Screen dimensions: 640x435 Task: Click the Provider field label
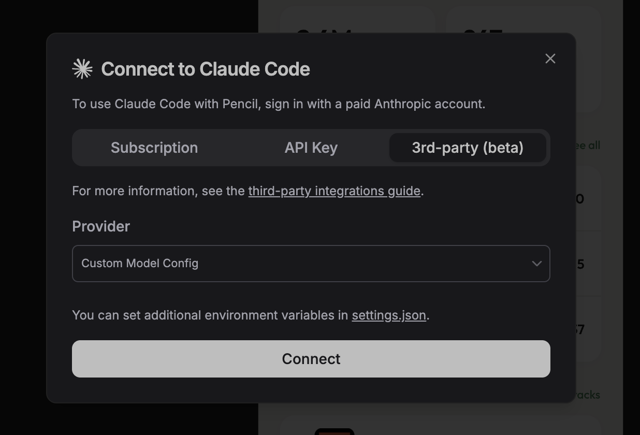101,226
